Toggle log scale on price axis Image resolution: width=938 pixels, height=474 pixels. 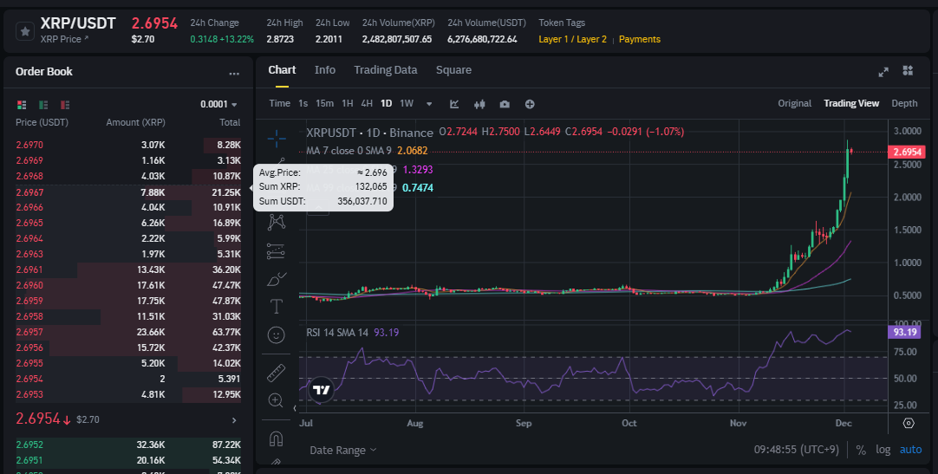click(883, 450)
